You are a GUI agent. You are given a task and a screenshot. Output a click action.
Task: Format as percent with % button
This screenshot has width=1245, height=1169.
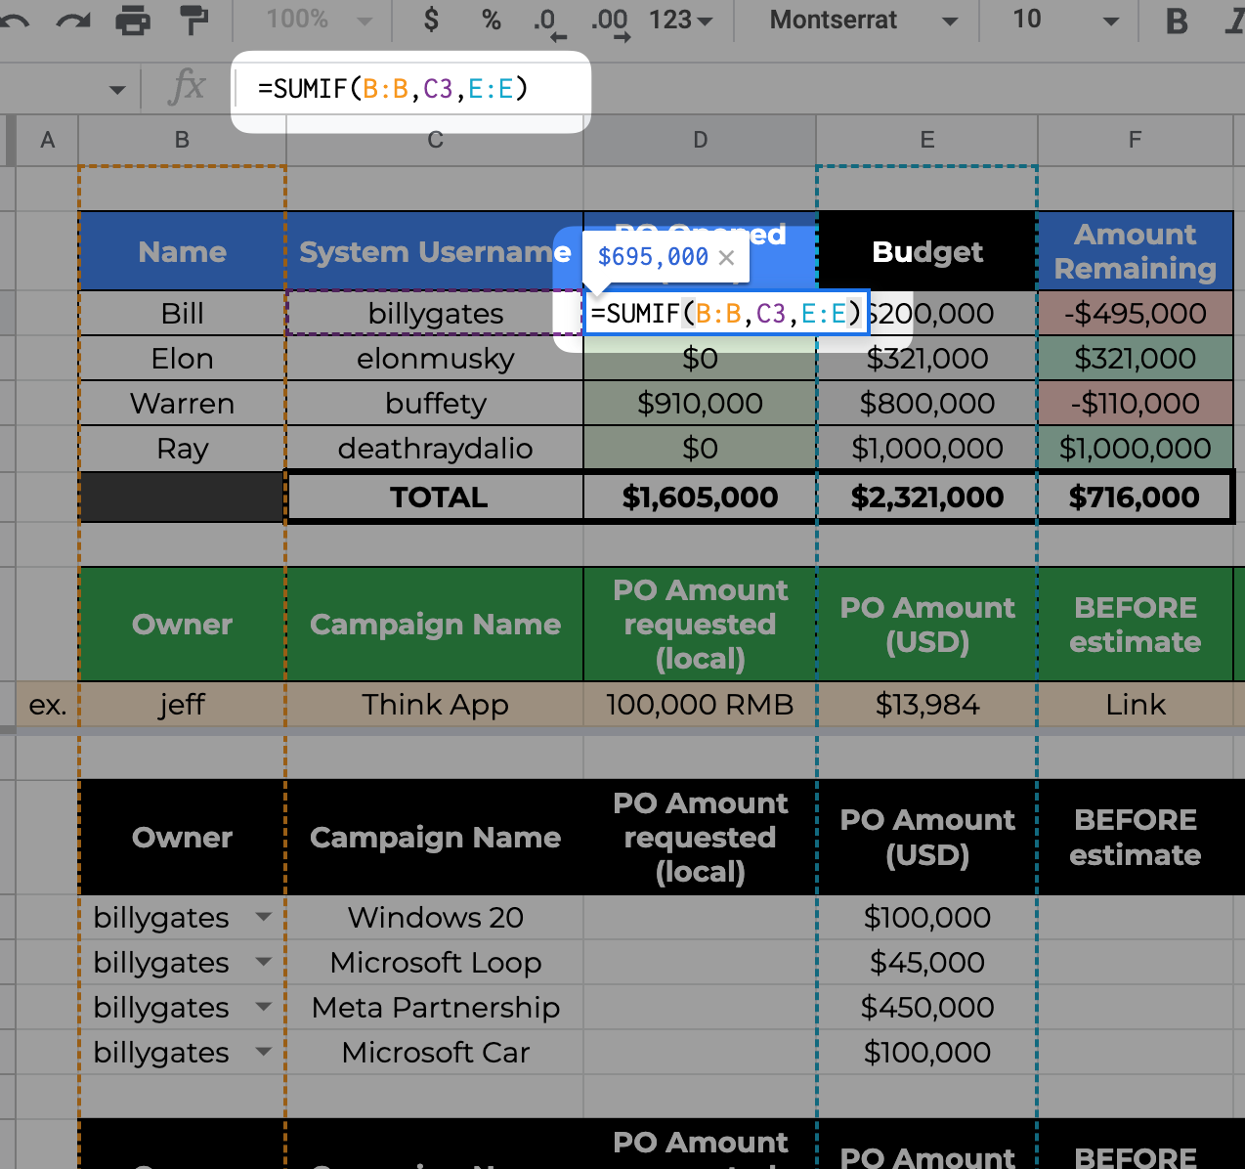point(492,20)
